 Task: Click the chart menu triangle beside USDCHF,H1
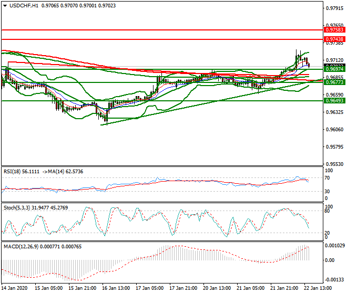(x=5, y=6)
